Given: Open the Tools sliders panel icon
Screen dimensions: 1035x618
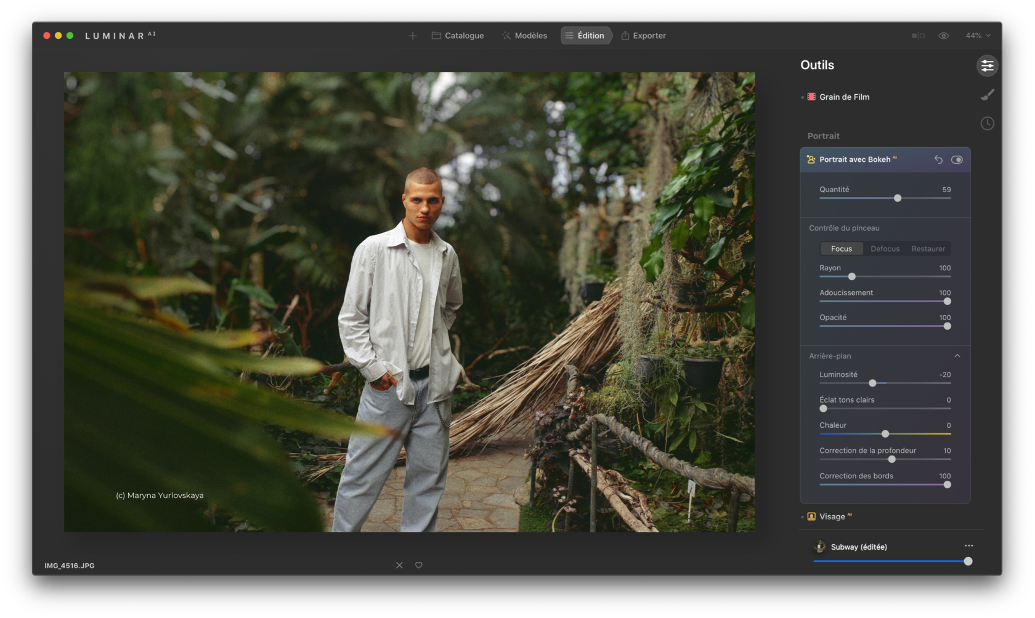Looking at the screenshot, I should pos(987,66).
